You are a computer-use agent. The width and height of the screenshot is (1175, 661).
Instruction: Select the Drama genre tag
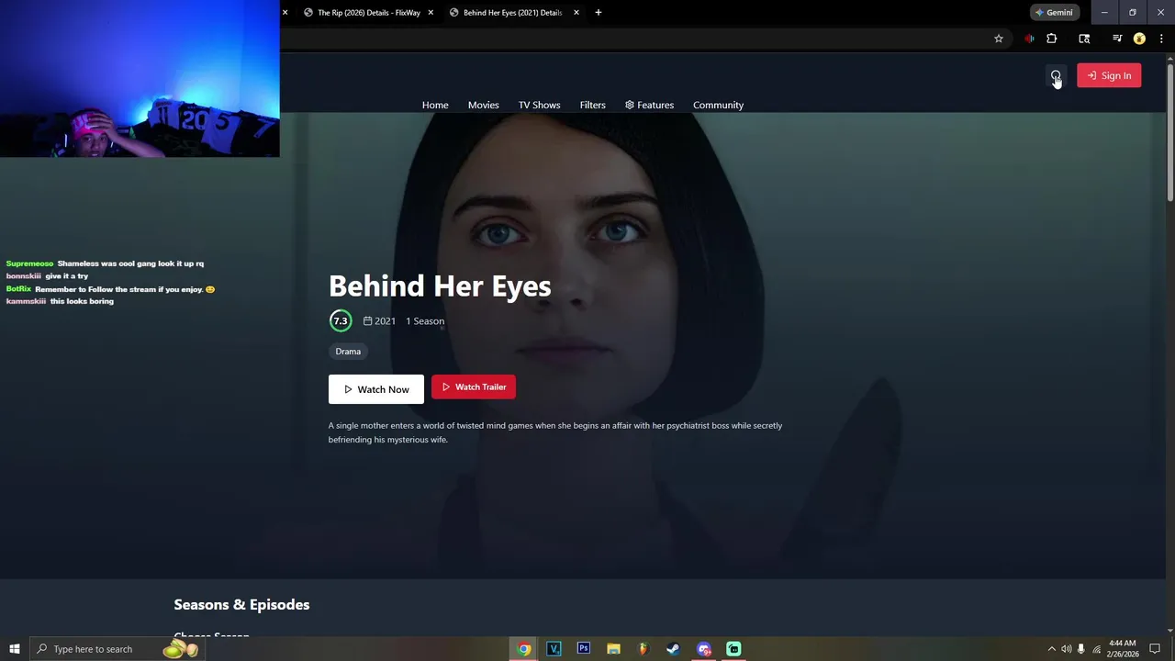pyautogui.click(x=348, y=351)
